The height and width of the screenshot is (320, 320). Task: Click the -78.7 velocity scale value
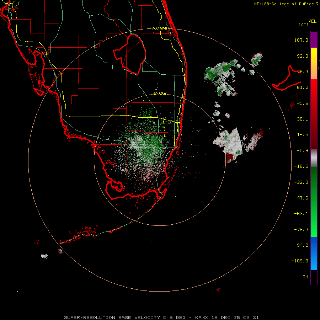coord(301,230)
